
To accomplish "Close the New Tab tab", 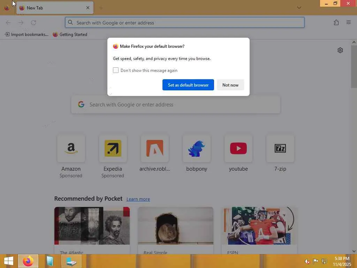I will coord(88,8).
